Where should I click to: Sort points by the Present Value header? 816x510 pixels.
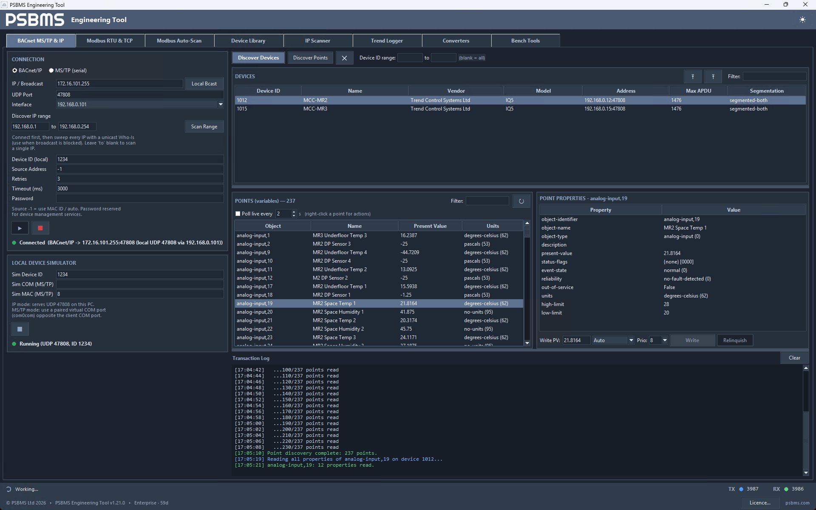point(430,226)
